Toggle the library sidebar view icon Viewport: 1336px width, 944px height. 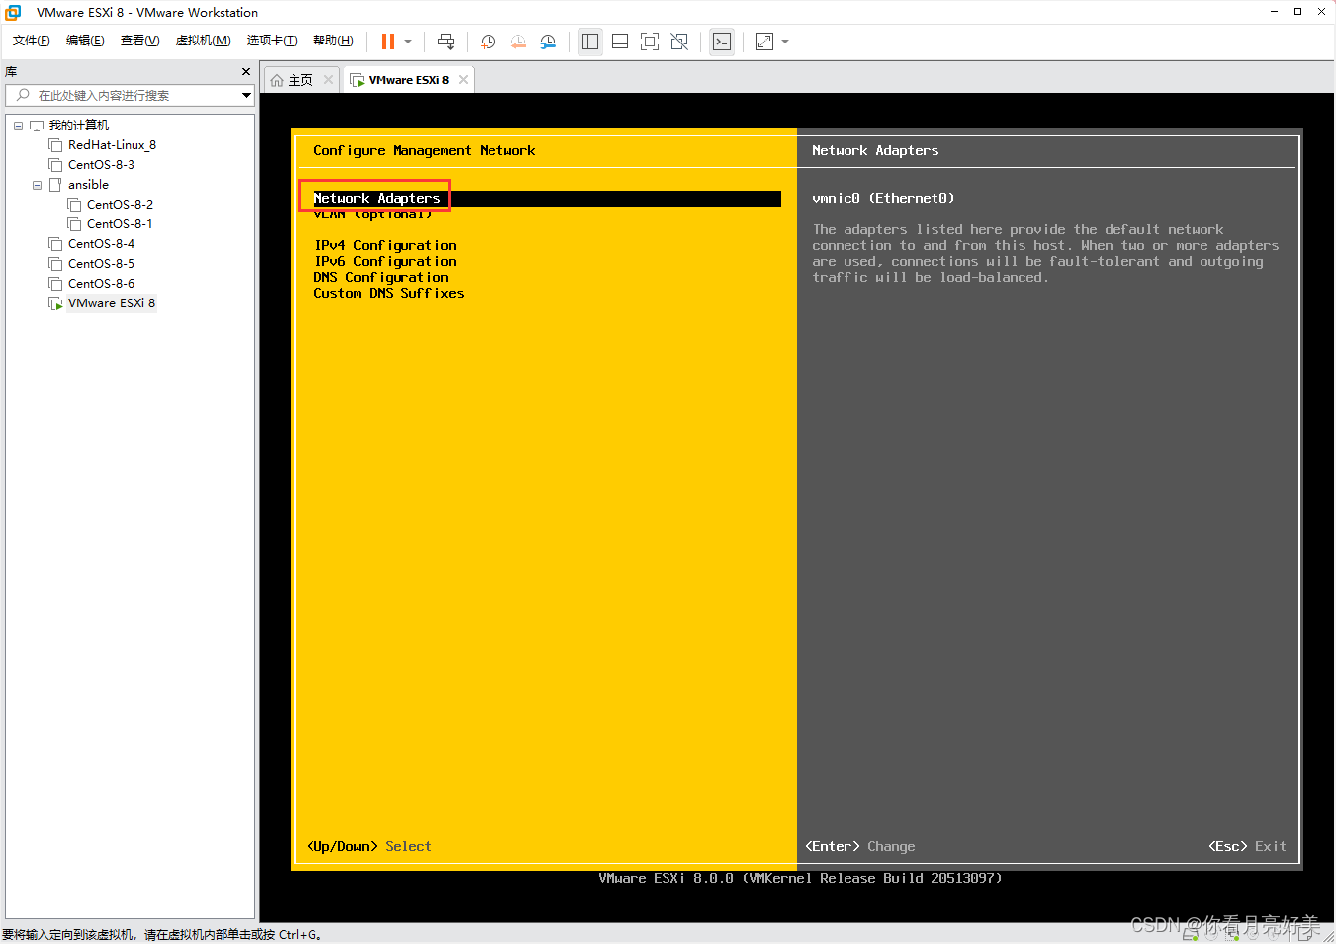[x=590, y=42]
